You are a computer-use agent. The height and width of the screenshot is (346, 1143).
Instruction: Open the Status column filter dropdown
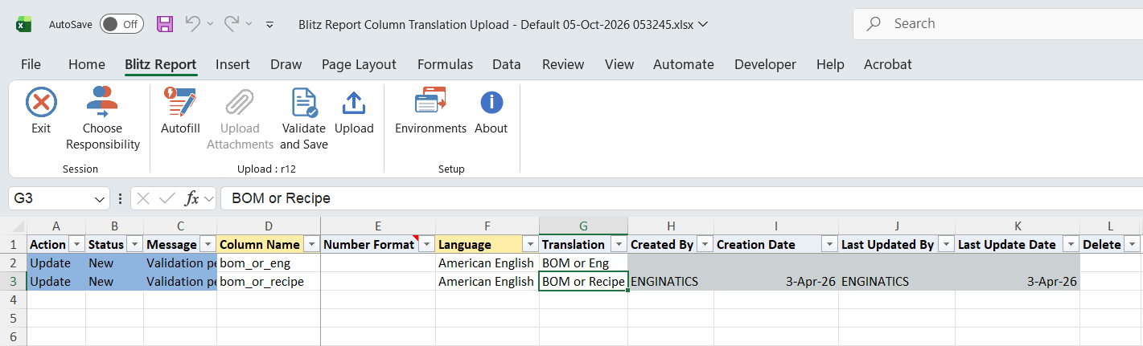pyautogui.click(x=134, y=244)
